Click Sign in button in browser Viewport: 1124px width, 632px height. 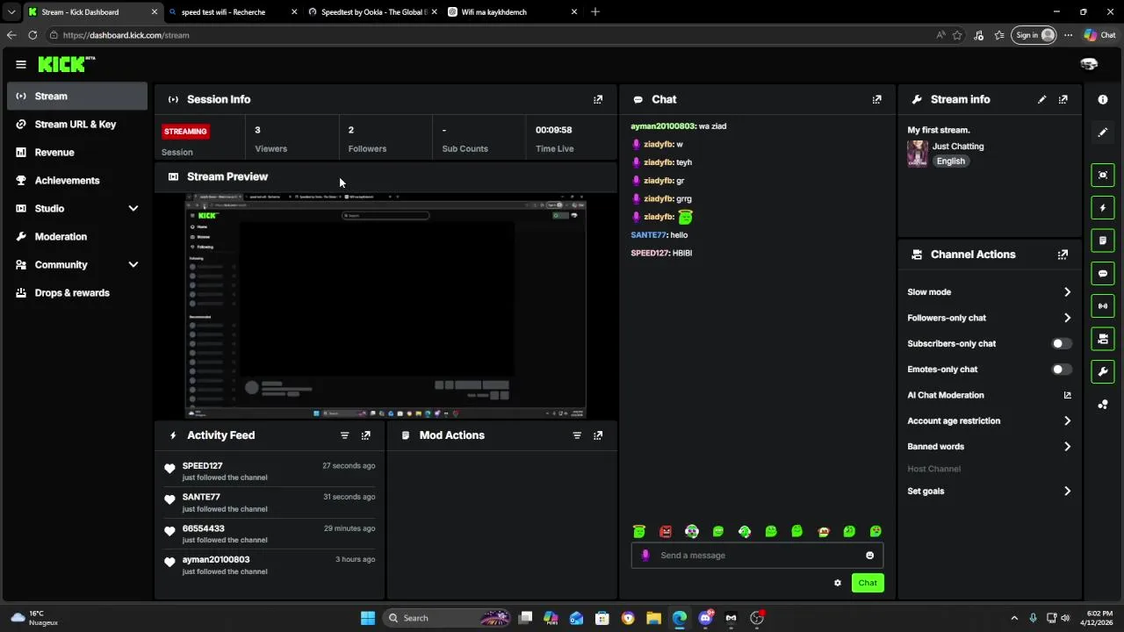tap(1034, 35)
